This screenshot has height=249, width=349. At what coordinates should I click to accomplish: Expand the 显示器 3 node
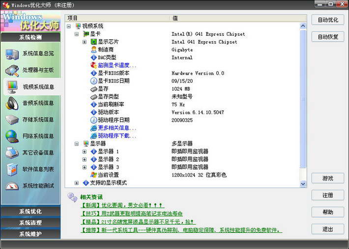click(85, 167)
